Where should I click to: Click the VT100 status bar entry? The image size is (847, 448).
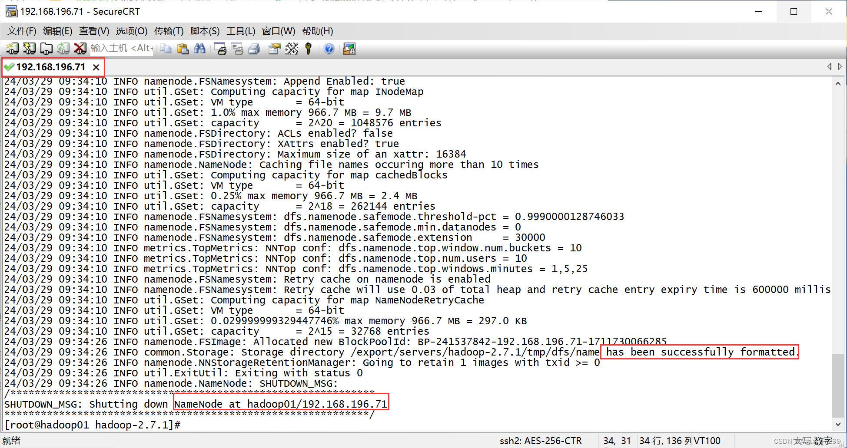707,441
